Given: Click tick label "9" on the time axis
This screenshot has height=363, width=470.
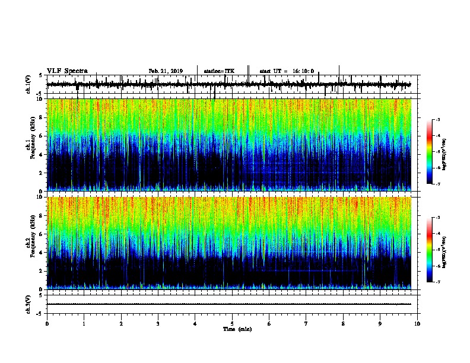Looking at the screenshot, I should click(x=380, y=324).
